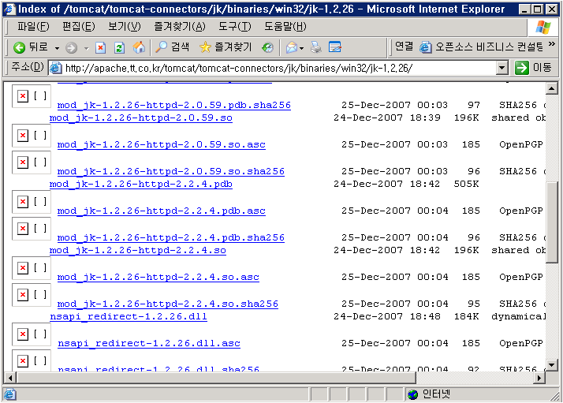This screenshot has width=563, height=403.
Task: Click the 주소(D) address label
Action: pyautogui.click(x=28, y=67)
